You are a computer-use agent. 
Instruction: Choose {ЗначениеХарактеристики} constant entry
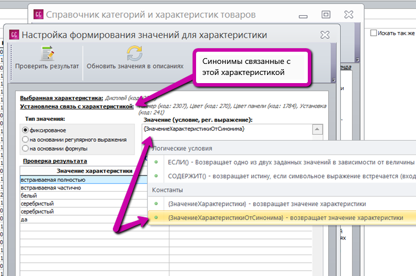click(282, 204)
